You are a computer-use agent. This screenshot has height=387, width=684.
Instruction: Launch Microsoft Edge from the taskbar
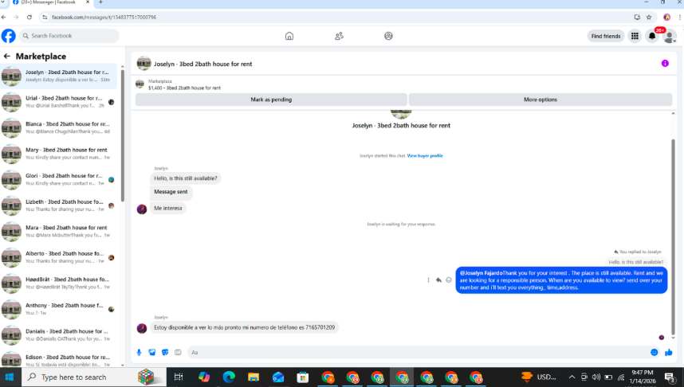click(x=229, y=377)
